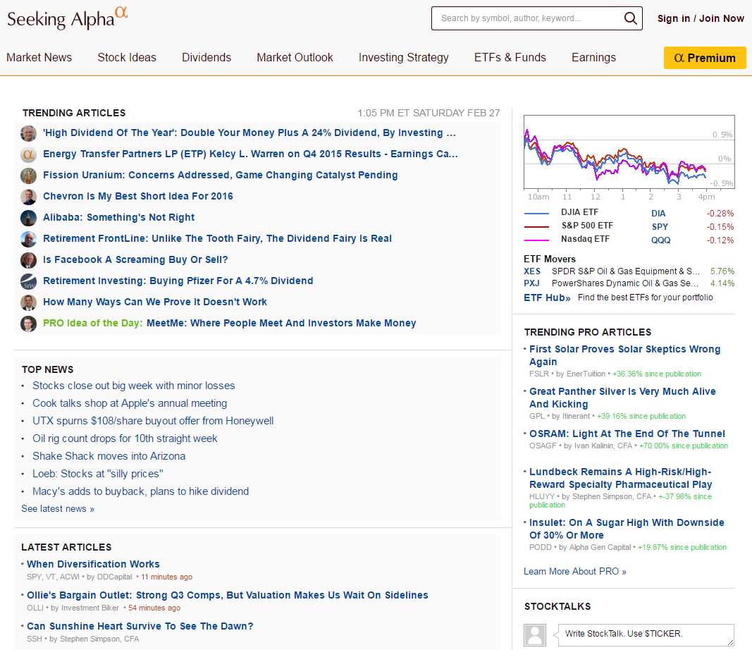Viewport: 752px width, 650px height.
Task: Open 'How Many Ways Can We Prove' article
Action: [155, 302]
